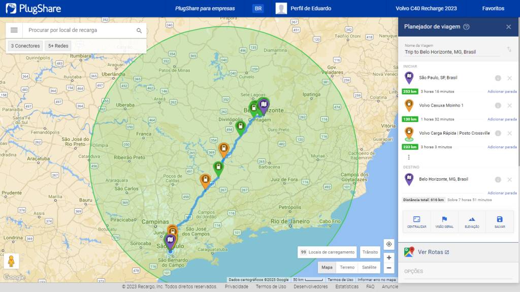
Task: Open Estatísticas footer link
Action: click(x=346, y=286)
